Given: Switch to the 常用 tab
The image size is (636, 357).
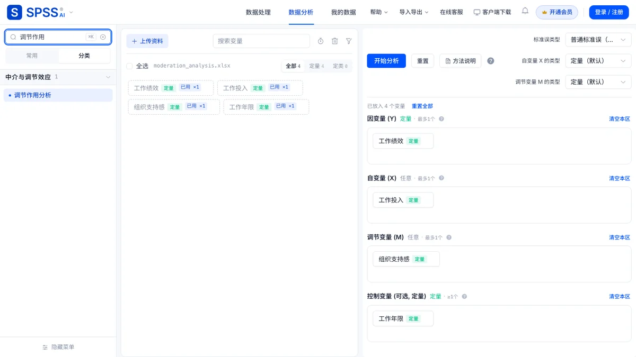Looking at the screenshot, I should pyautogui.click(x=32, y=56).
